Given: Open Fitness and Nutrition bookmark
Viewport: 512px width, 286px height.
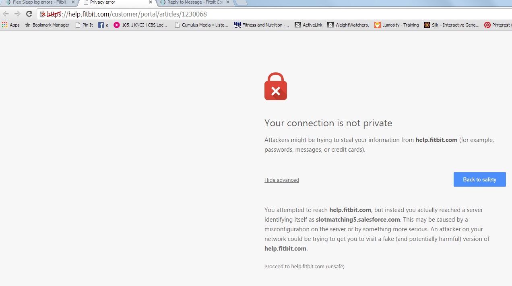Looking at the screenshot, I should 262,25.
